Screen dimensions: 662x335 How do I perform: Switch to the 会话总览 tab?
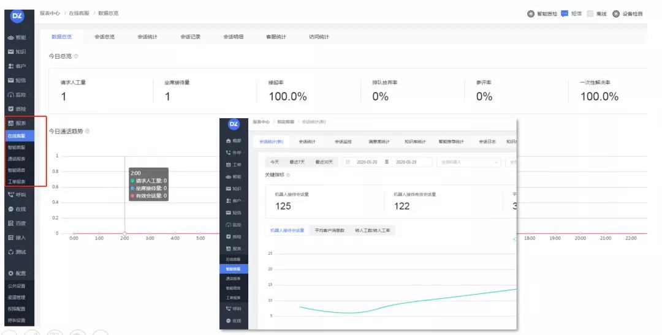104,37
